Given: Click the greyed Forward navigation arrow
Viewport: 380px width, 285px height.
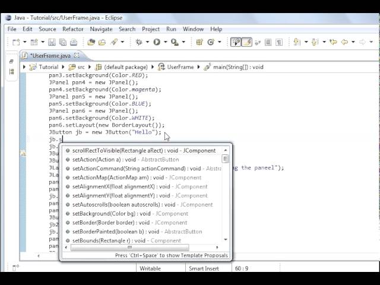Looking at the screenshot, I should tap(362, 42).
